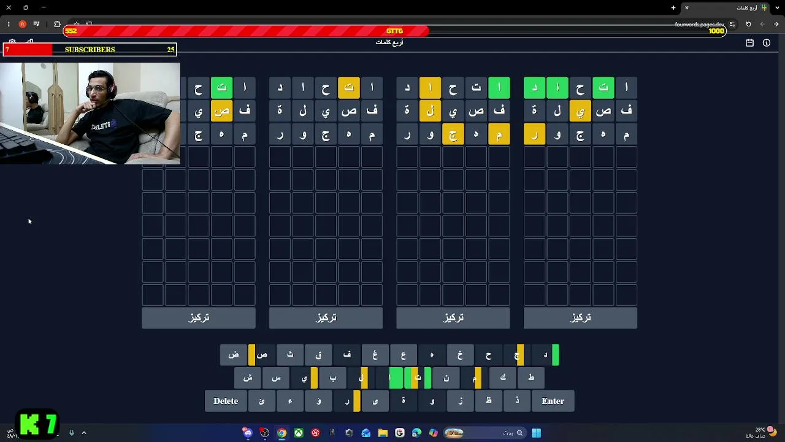785x442 pixels.
Task: Click the ئ key next to Delete
Action: (x=262, y=401)
